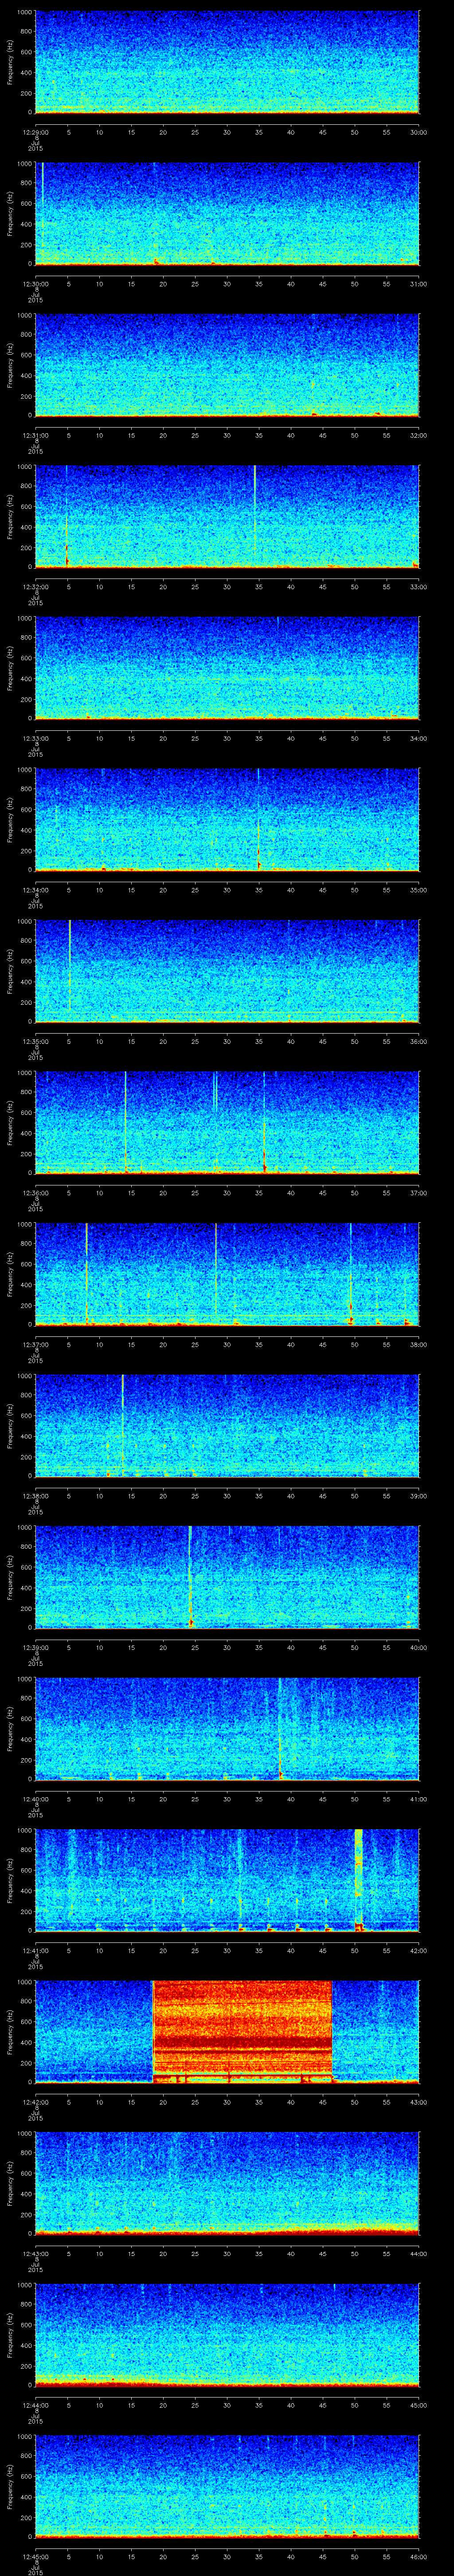The height and width of the screenshot is (2576, 454).
Task: Click the "12:39:00" start time label
Action: (x=36, y=1647)
